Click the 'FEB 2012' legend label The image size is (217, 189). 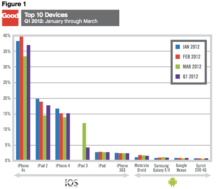point(192,57)
